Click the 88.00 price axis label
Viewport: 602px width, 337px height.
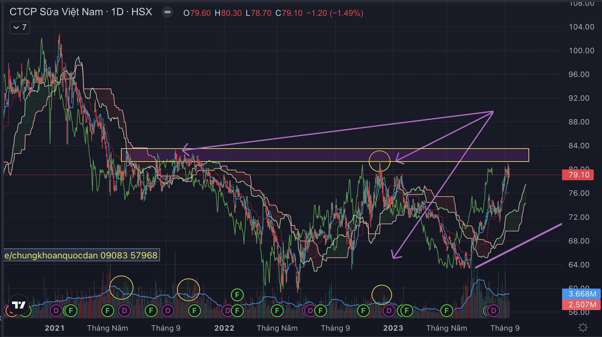coord(579,122)
